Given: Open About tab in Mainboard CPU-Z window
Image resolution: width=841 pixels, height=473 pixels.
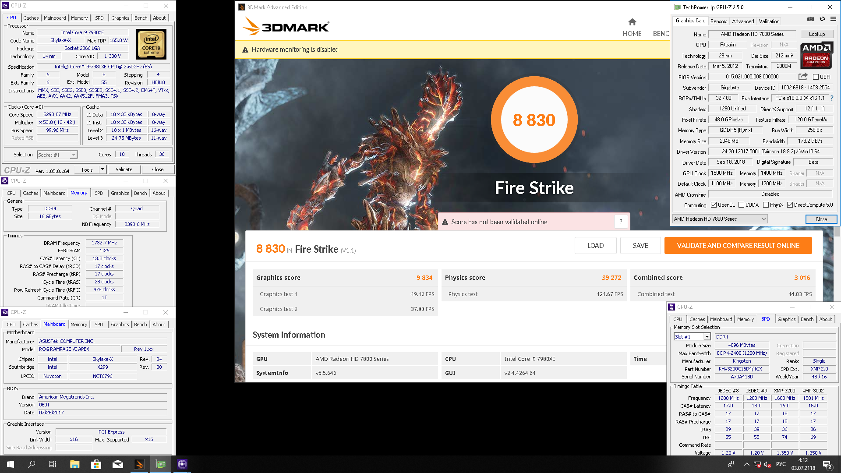Looking at the screenshot, I should click(x=159, y=325).
